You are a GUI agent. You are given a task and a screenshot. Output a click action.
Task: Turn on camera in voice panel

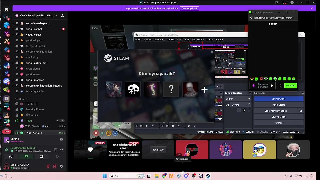coord(11,157)
